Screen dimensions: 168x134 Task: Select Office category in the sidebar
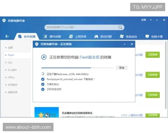pos(11,77)
